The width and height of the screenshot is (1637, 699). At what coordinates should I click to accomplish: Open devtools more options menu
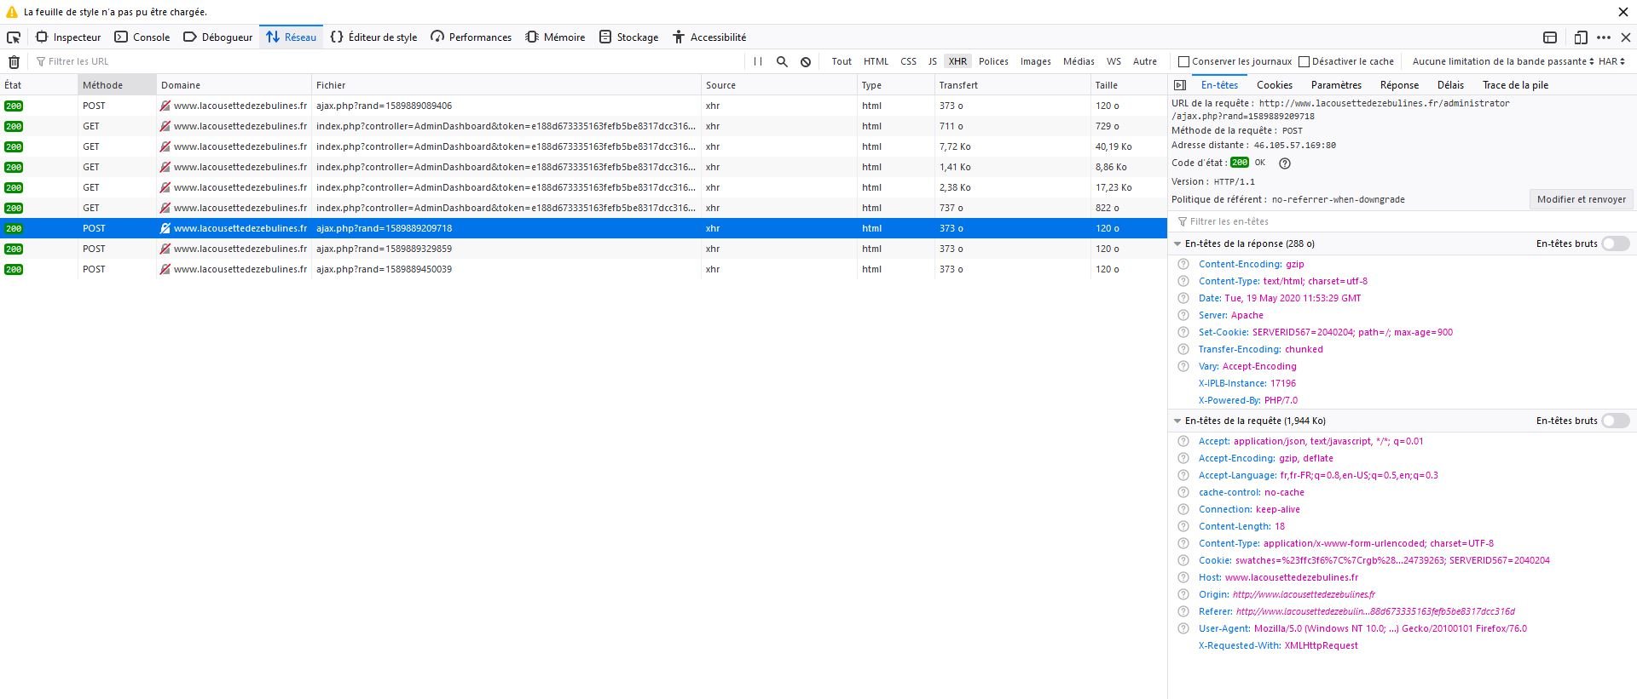(1604, 37)
